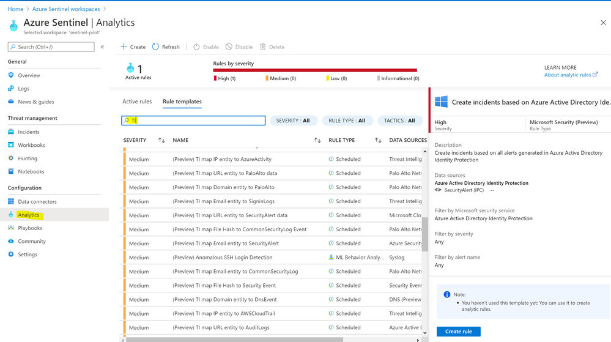Image resolution: width=611 pixels, height=342 pixels.
Task: Close the Analytics blade with X
Action: pos(603,23)
